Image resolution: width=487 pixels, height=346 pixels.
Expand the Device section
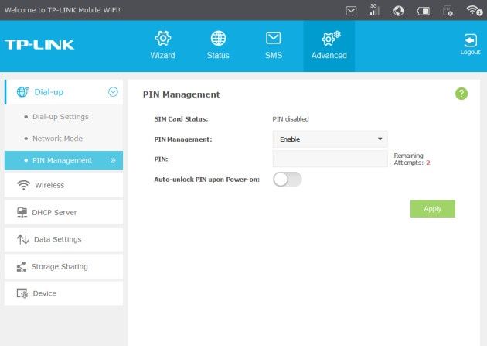tap(63, 293)
